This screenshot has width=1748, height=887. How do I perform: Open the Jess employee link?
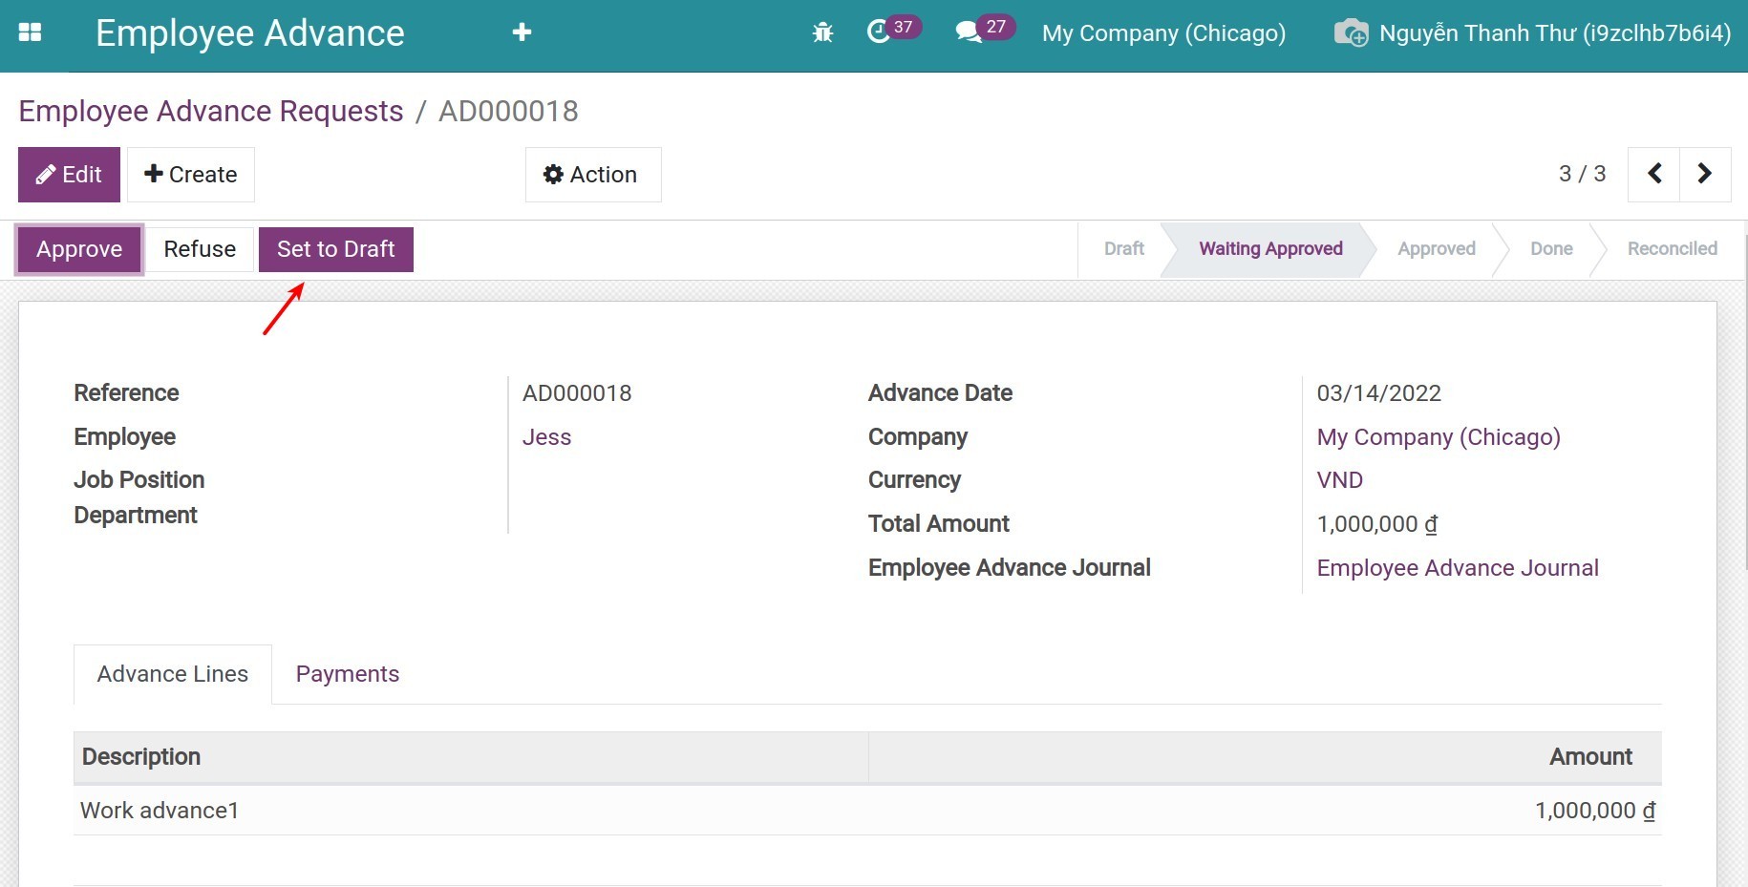[546, 437]
